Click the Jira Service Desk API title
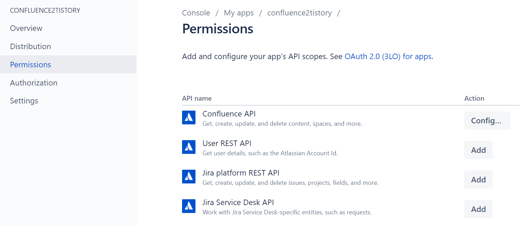This screenshot has width=520, height=225. (238, 202)
